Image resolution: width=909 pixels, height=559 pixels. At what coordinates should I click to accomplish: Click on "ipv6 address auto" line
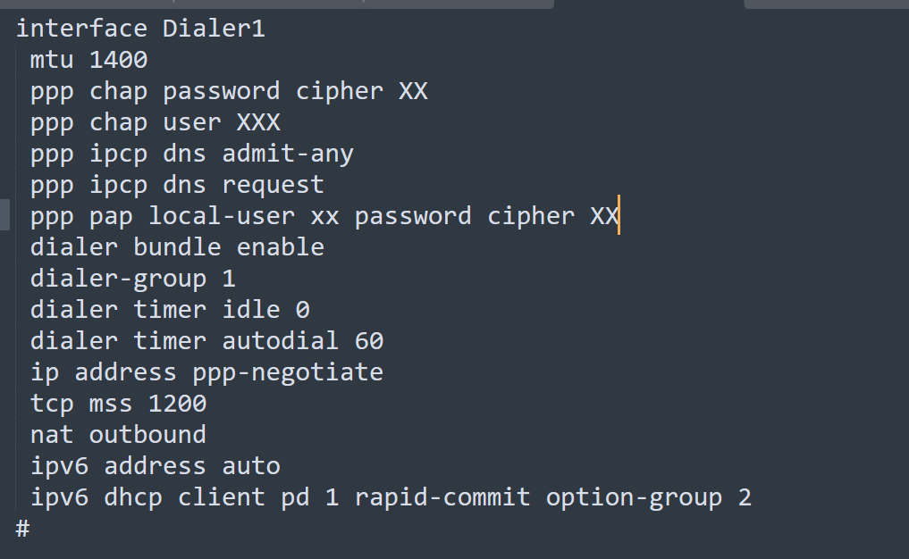(155, 465)
